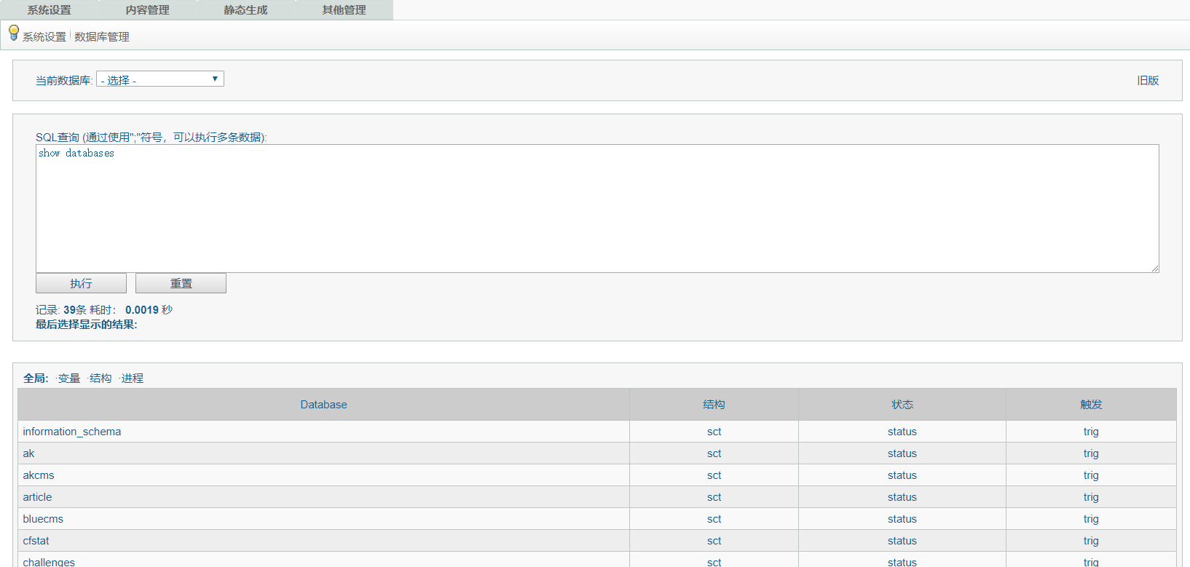Click the 执行 button to run query
Viewport: 1190px width, 567px height.
(81, 283)
